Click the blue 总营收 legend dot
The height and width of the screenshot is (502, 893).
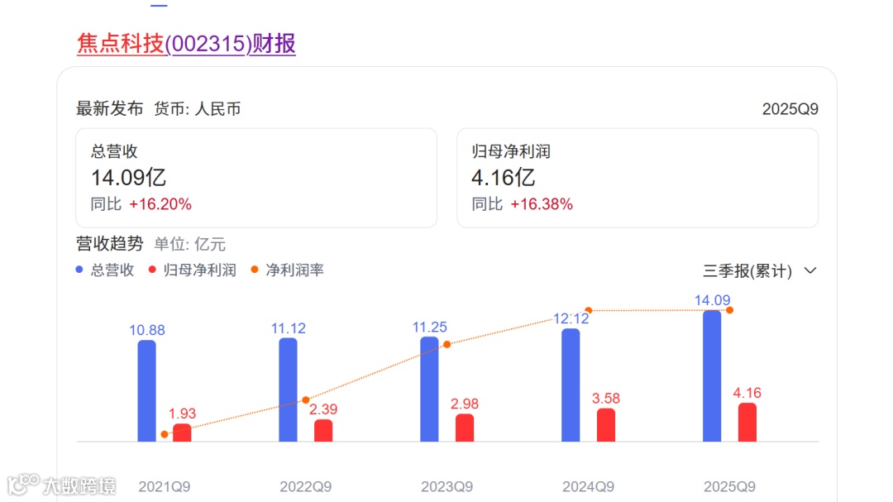click(x=79, y=270)
